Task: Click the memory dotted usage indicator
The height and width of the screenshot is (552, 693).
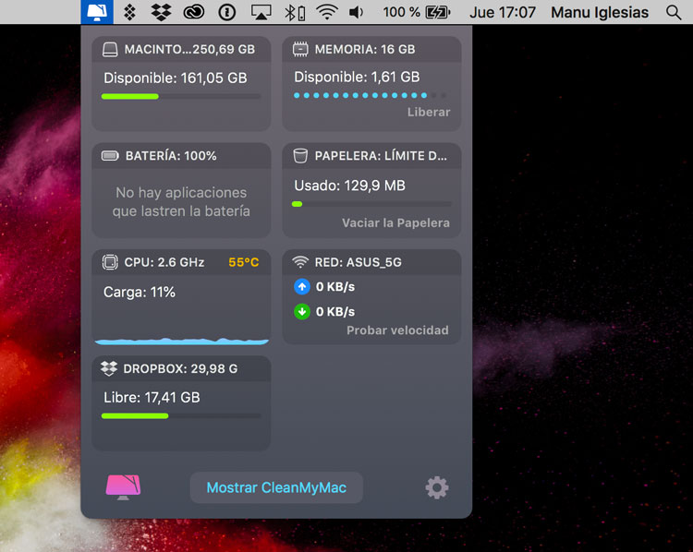Action: [370, 95]
